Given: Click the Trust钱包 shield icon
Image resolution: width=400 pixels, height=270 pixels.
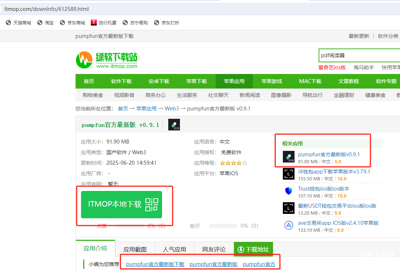Looking at the screenshot, I should coord(288,191).
